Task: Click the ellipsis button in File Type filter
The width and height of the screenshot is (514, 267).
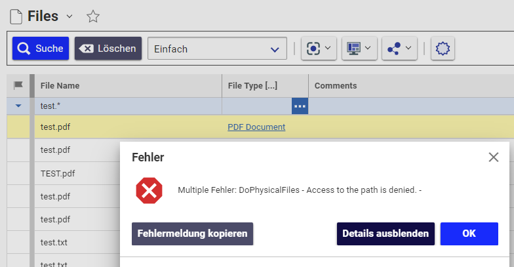Action: [x=300, y=106]
